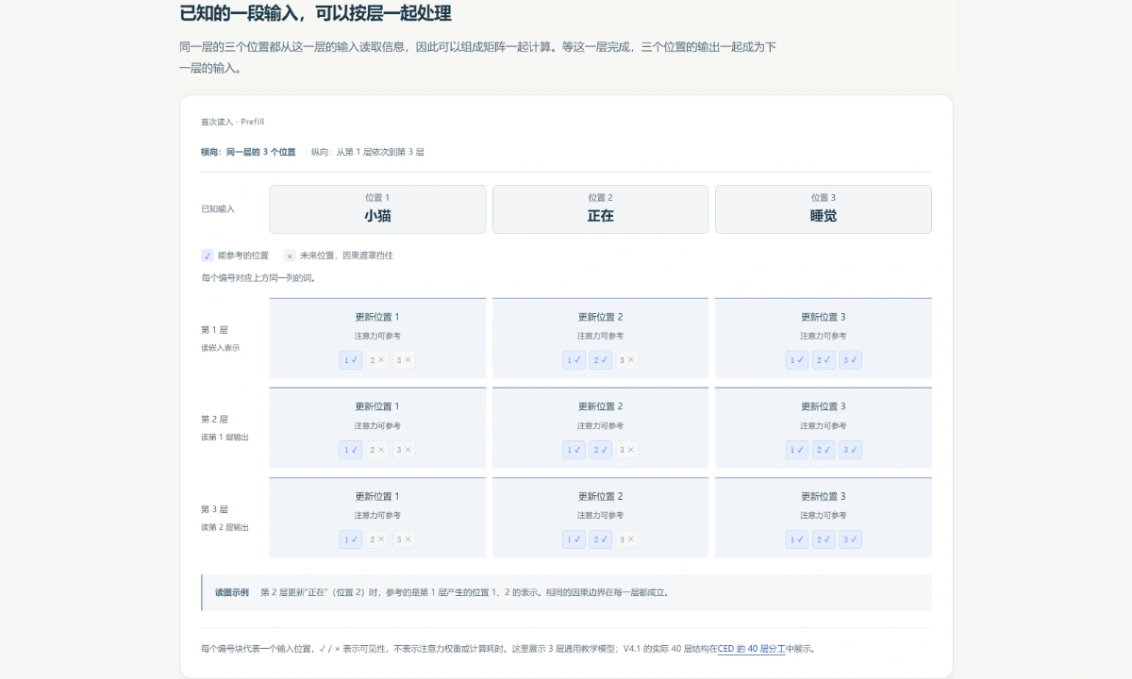Click the heading "已知的一段输入，可以按层一起处理"

pos(315,13)
